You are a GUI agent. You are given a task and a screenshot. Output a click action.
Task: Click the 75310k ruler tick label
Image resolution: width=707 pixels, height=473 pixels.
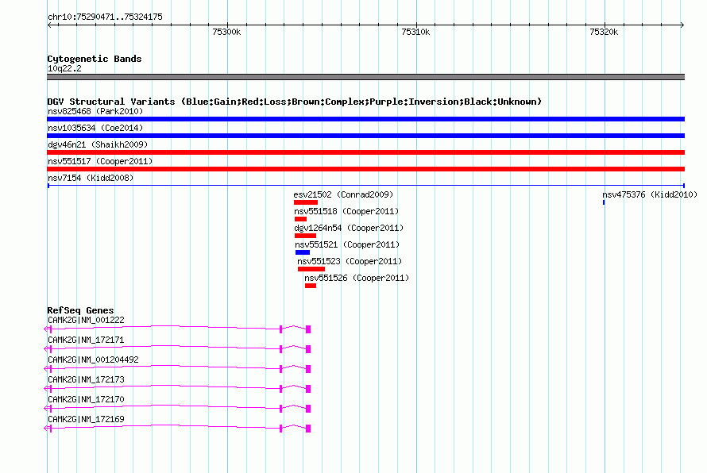tap(415, 32)
